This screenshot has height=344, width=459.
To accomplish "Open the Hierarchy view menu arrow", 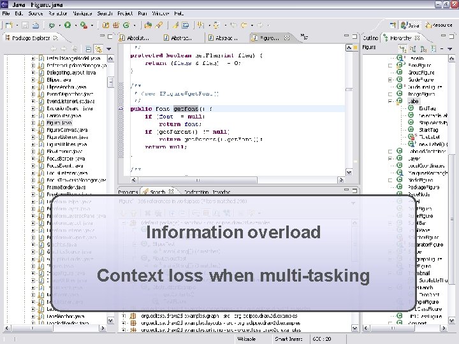I will coord(450,49).
